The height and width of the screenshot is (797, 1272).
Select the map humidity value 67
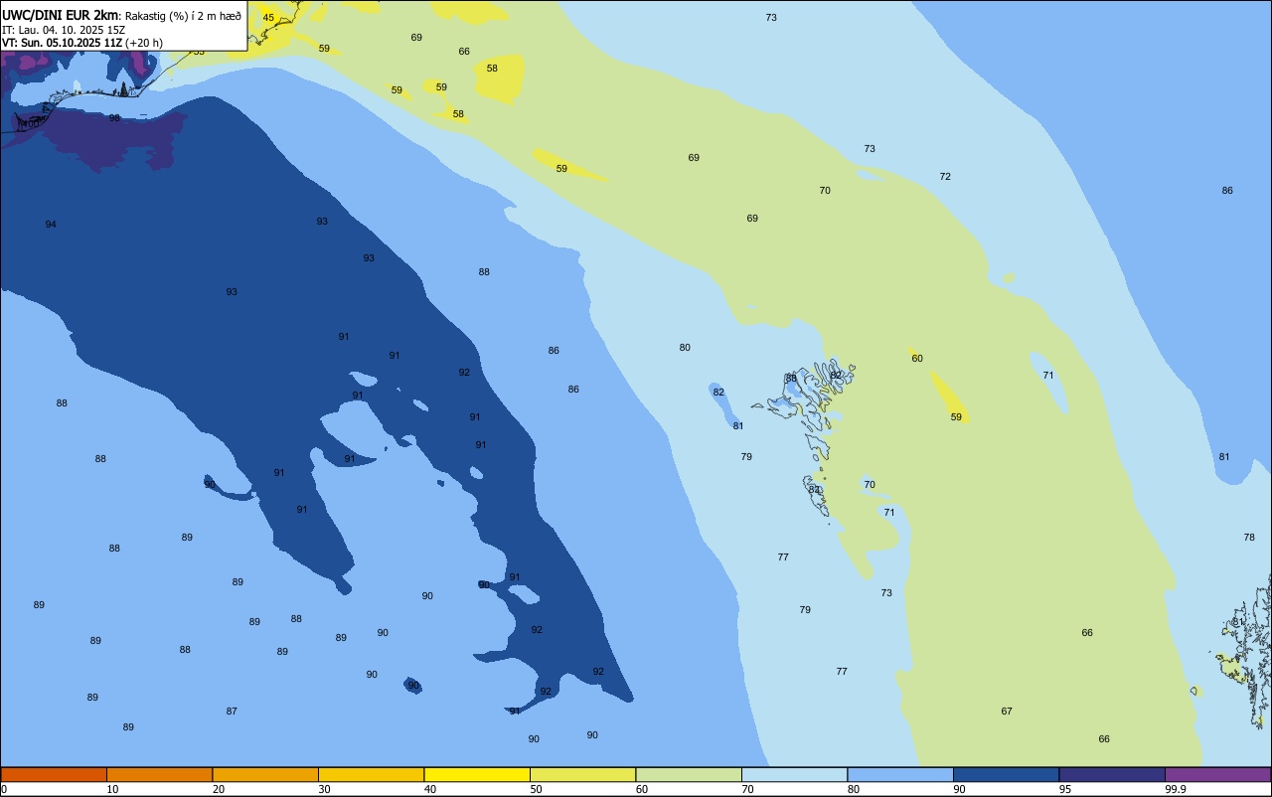(1007, 712)
